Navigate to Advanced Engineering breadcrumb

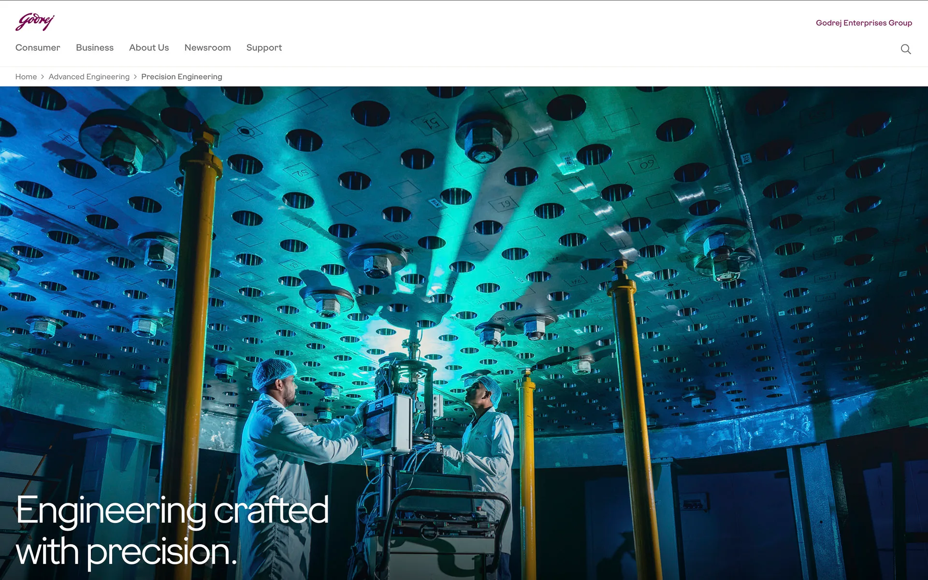(x=89, y=77)
